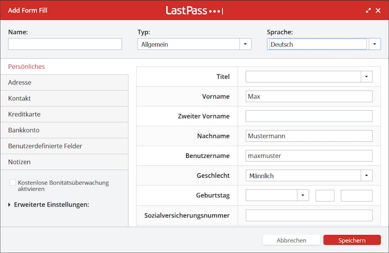Open the Geburtstag month dropdown
The width and height of the screenshot is (389, 253).
(303, 195)
